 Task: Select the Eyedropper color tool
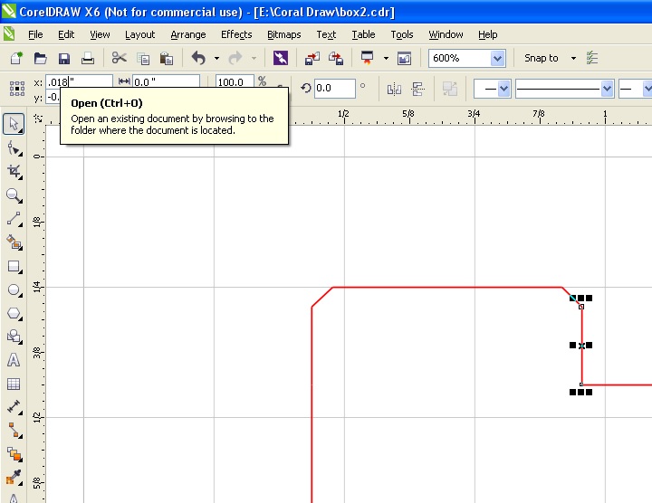coord(14,478)
